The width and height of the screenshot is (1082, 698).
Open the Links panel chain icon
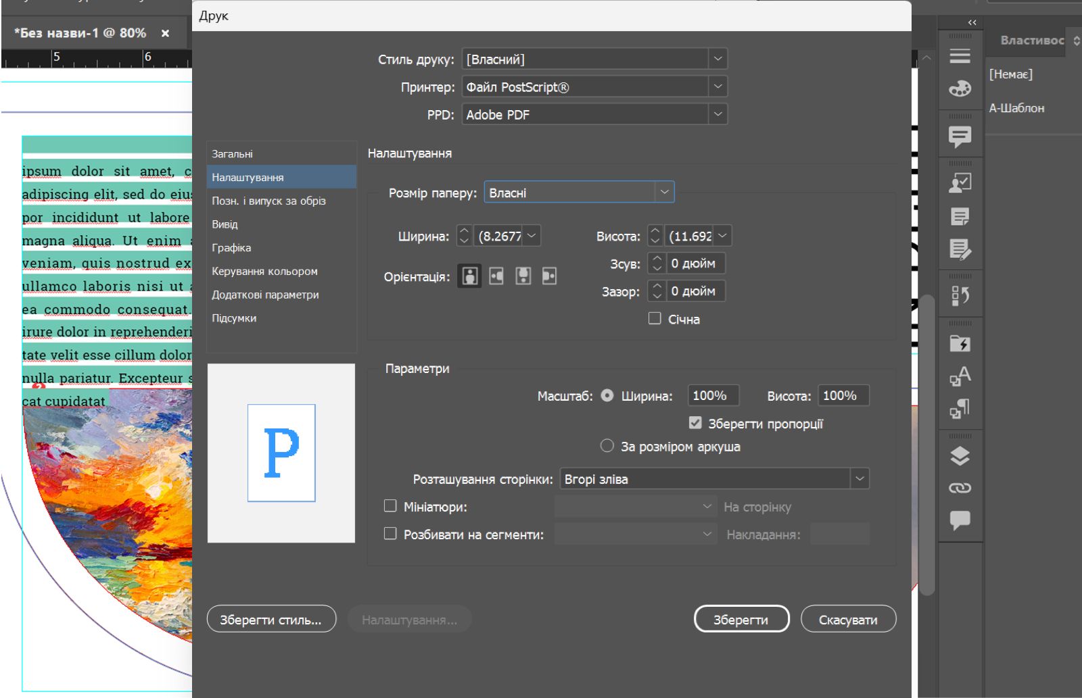coord(960,488)
